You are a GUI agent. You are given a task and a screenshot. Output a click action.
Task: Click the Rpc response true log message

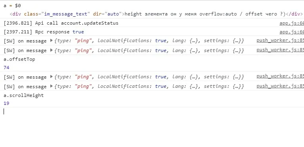click(44, 32)
